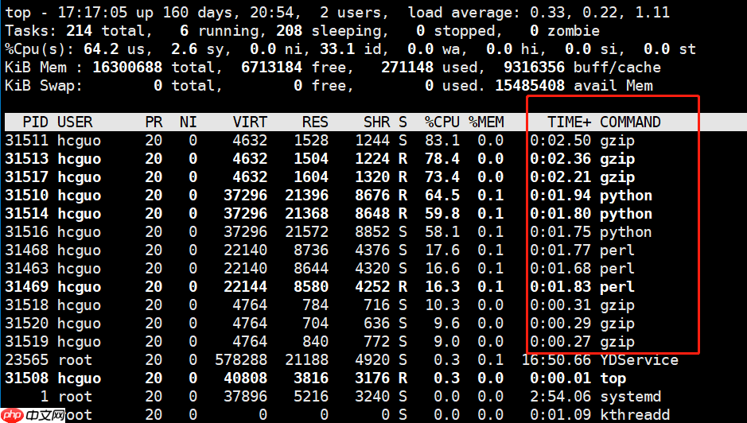Screen dimensions: 747x423
Task: Select the TIME+ column header
Action: point(569,122)
